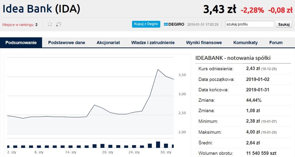Image resolution: width=295 pixels, height=157 pixels.
Task: Click Data końcowa value 2019-01-31
Action: point(258,90)
